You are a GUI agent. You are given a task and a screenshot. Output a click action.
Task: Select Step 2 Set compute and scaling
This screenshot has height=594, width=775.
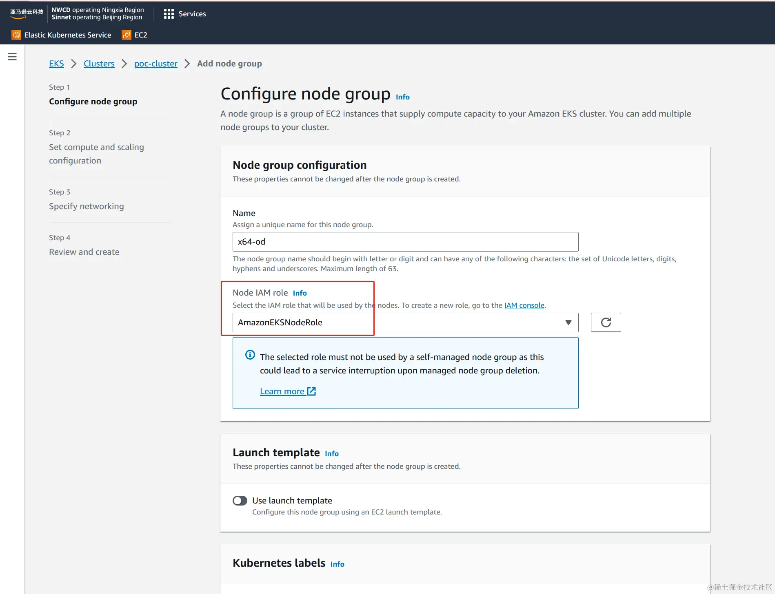click(x=96, y=154)
